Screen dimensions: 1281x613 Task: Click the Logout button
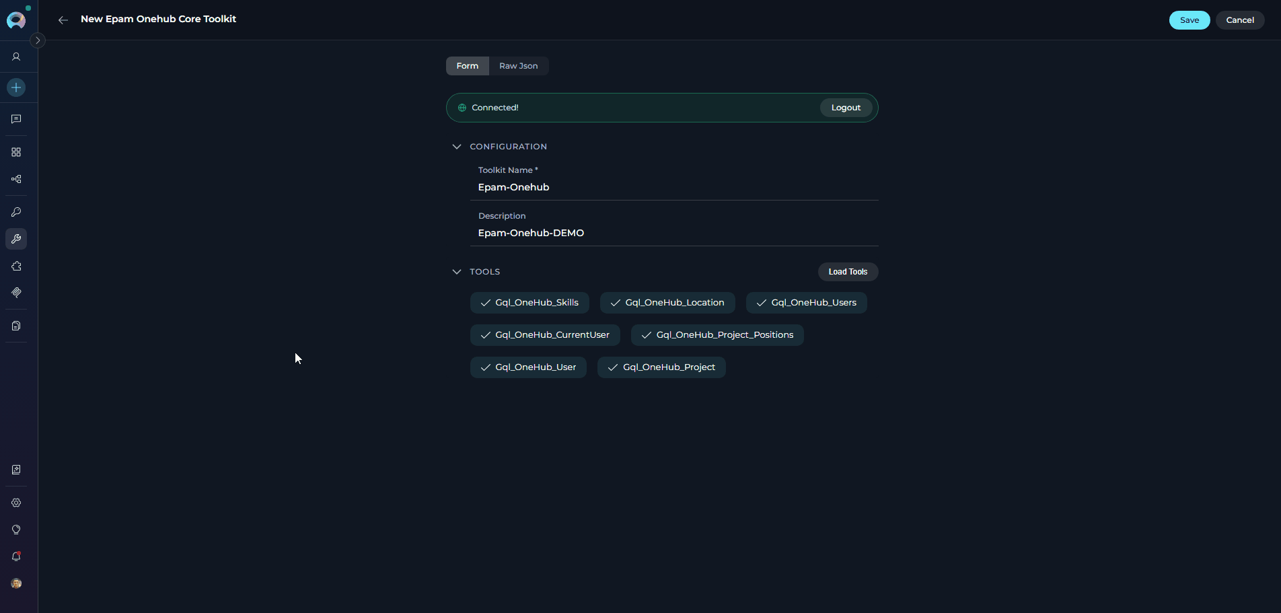pos(846,108)
